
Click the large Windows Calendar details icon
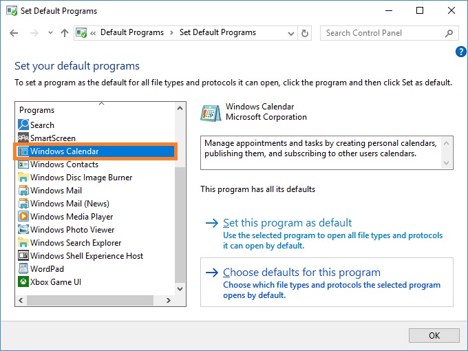(x=211, y=113)
